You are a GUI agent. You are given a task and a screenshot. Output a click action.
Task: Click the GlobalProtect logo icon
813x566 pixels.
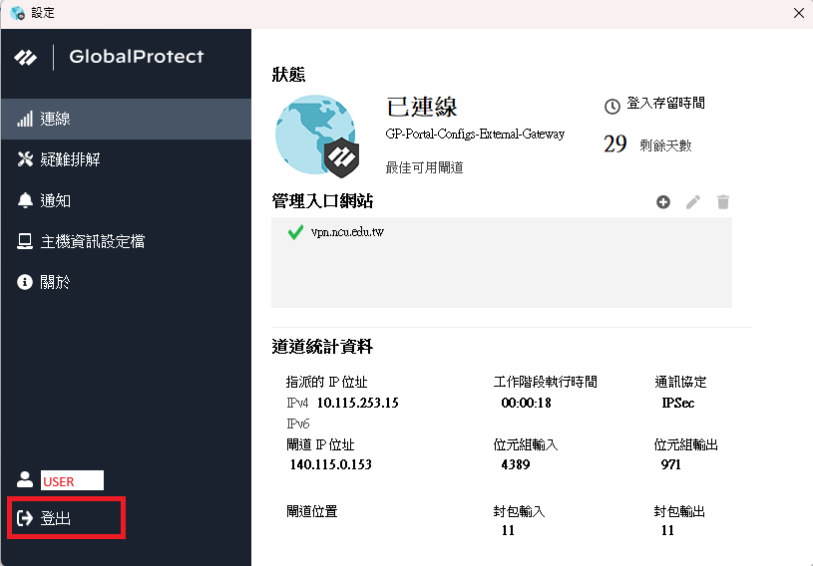point(26,57)
